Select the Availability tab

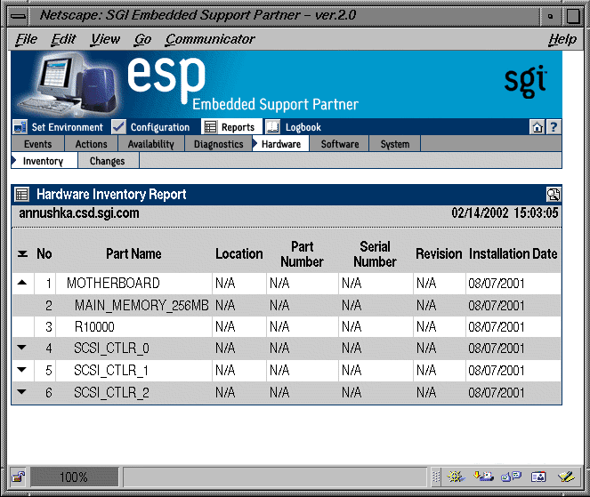151,144
